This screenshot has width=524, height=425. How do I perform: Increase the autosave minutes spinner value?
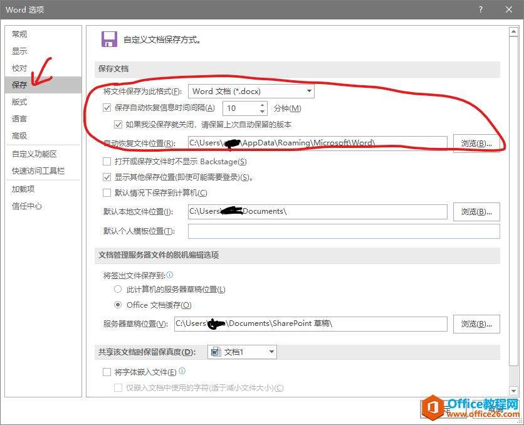point(263,105)
